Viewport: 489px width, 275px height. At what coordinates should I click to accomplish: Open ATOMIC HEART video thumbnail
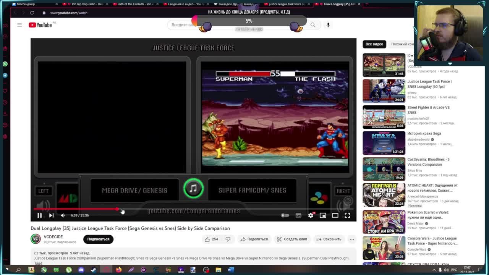(384, 195)
